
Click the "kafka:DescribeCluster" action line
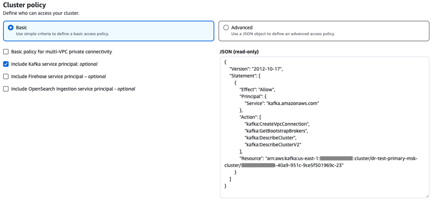coord(270,138)
